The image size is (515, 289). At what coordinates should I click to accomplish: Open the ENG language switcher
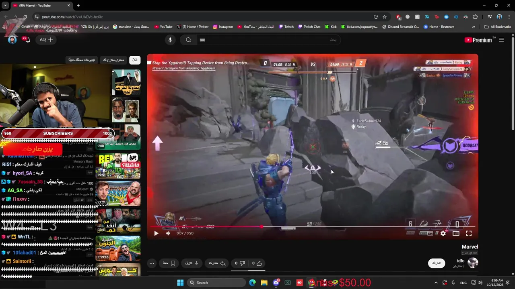click(x=463, y=283)
